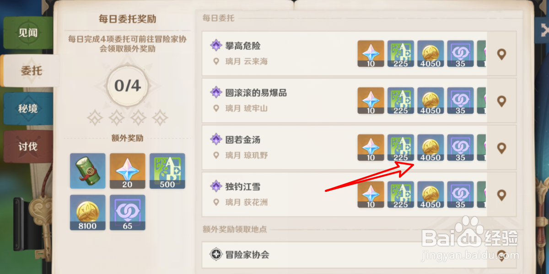Click the 0/4 commission progress indicator

127,86
